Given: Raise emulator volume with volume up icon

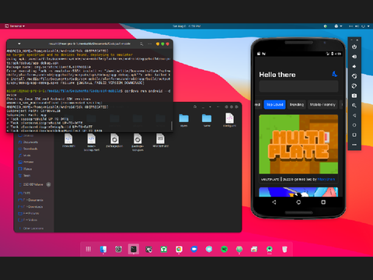Looking at the screenshot, I should (x=354, y=57).
